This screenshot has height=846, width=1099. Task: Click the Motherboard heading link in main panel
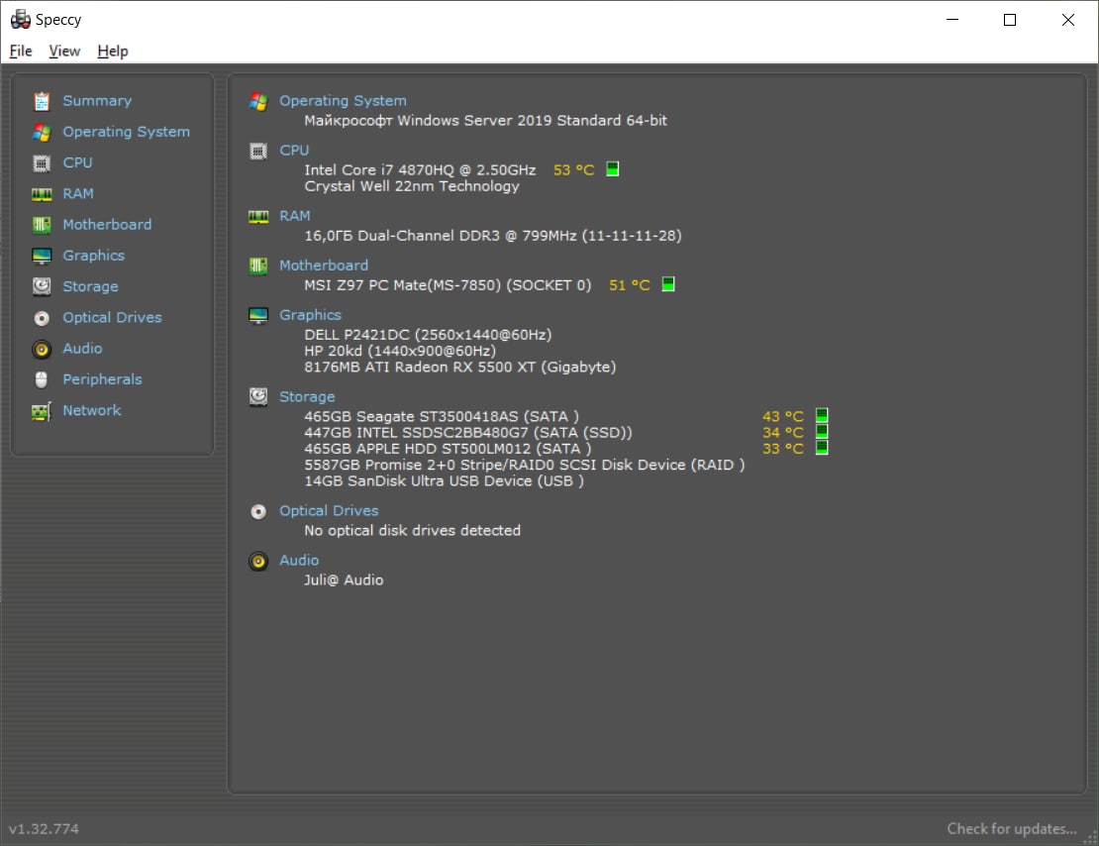(x=323, y=265)
